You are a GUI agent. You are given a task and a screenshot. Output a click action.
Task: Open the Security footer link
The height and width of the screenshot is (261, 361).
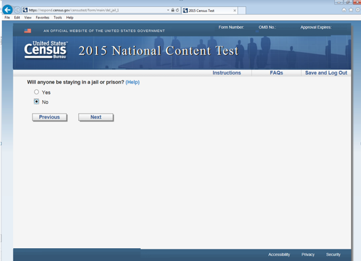click(333, 255)
